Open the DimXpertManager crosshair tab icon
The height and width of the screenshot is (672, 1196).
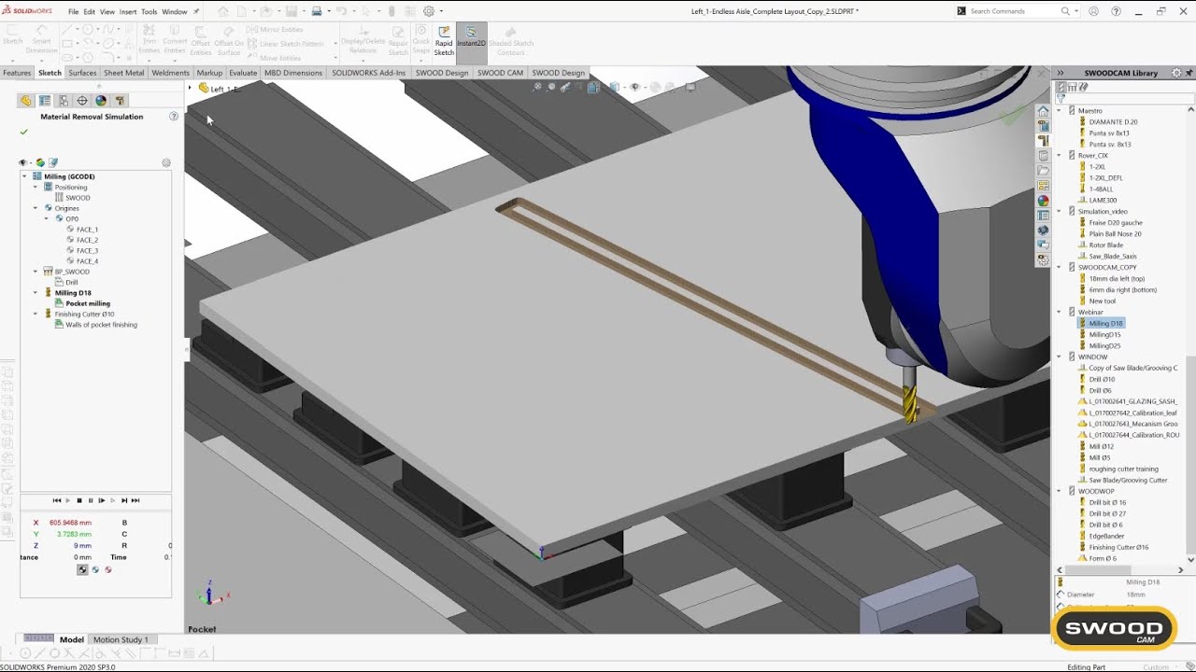82,101
